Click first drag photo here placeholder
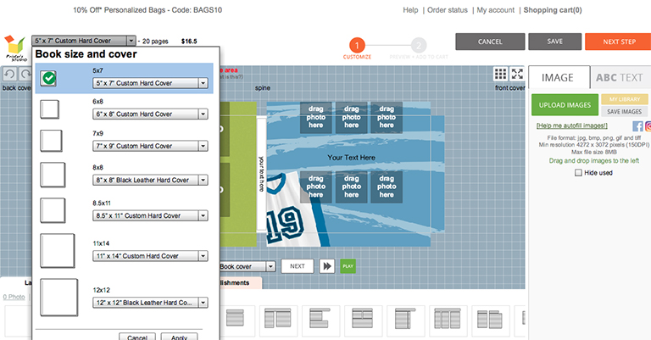651x340 pixels. pyautogui.click(x=315, y=119)
